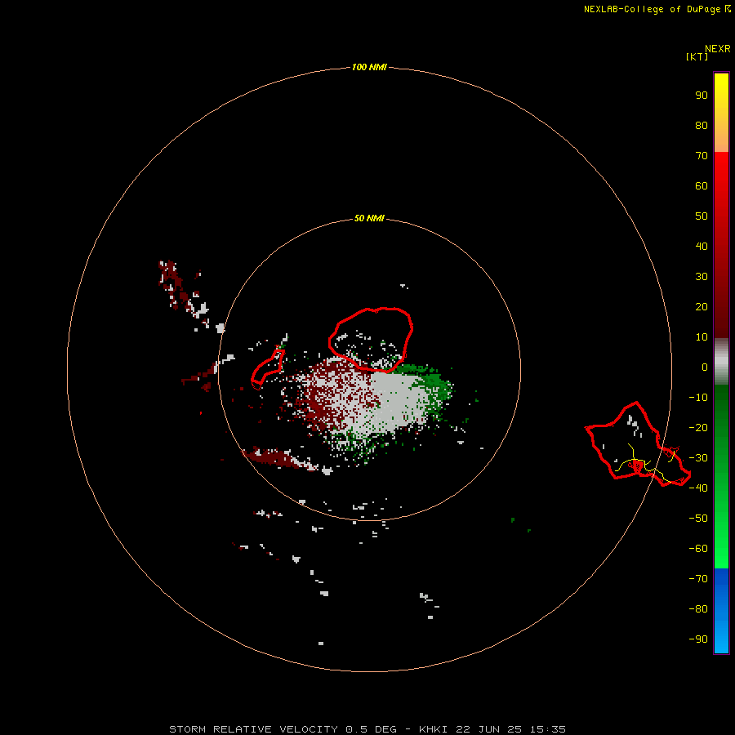The height and width of the screenshot is (735, 735).
Task: Click the 90 value on the velocity scale
Action: 702,96
